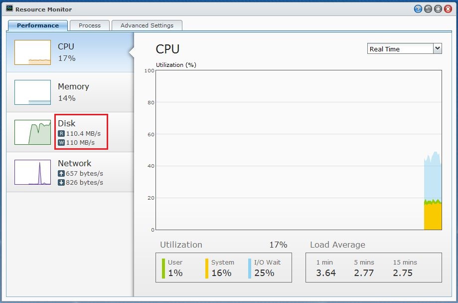Open help with the question mark icon
Image resolution: width=458 pixels, height=303 pixels.
(418, 9)
